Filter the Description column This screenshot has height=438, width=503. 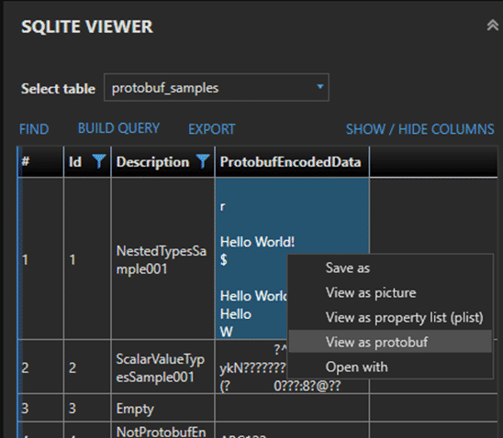point(203,160)
